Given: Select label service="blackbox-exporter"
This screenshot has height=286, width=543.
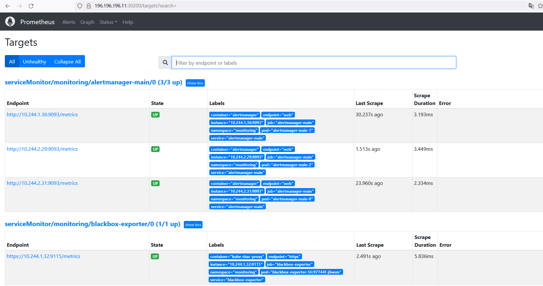Looking at the screenshot, I should click(x=237, y=280).
